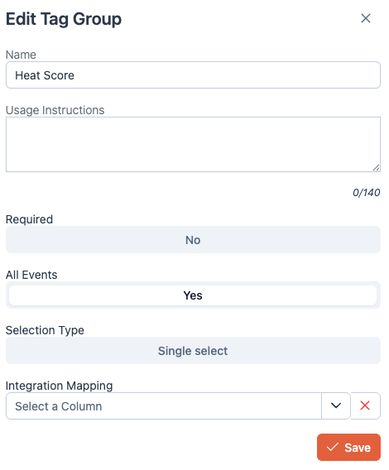Click the Integration Mapping label
This screenshot has width=389, height=470.
(60, 386)
